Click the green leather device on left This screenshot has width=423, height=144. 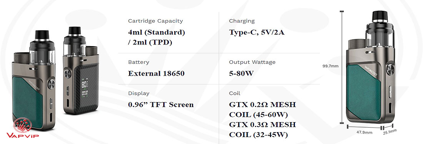click(33, 80)
